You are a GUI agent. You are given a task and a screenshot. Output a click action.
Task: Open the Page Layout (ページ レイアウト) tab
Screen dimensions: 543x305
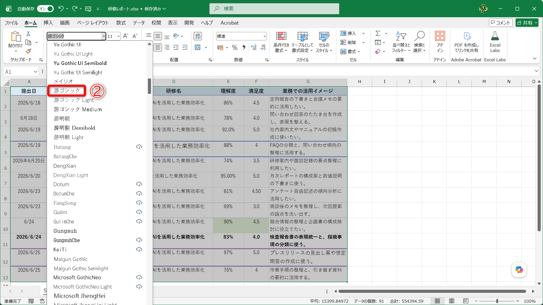pos(93,23)
